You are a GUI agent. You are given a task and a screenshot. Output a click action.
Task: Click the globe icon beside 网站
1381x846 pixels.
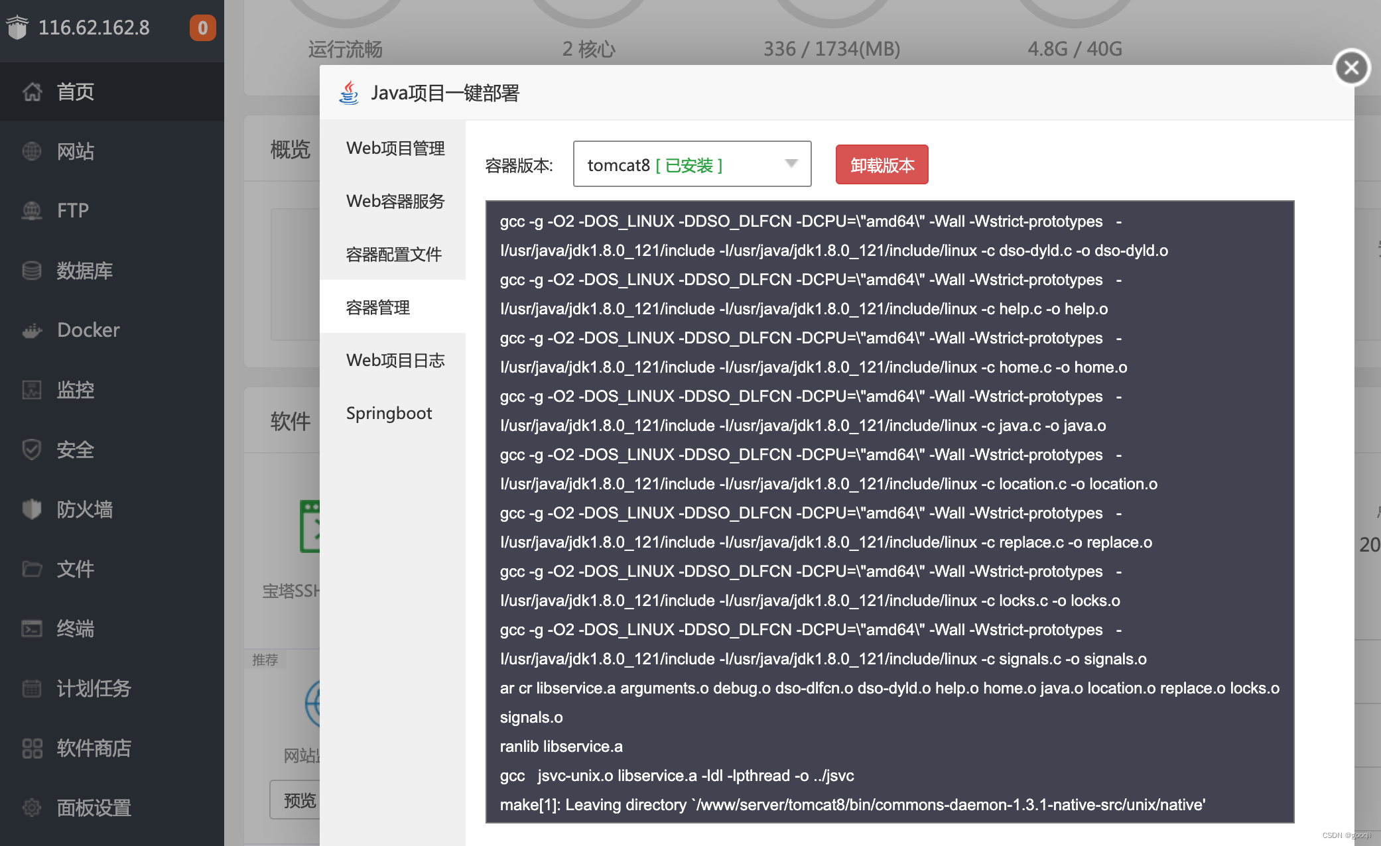32,151
